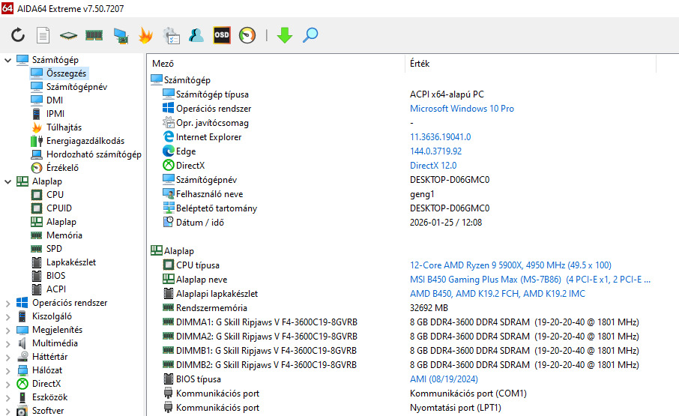
Task: Select Eszközök tree item
Action: (49, 397)
